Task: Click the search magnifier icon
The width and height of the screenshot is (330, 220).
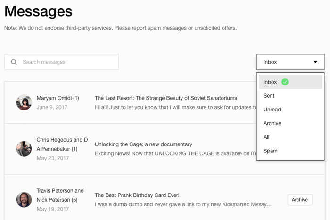Action: [x=14, y=62]
